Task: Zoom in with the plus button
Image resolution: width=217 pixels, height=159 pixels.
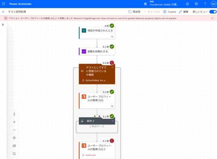Action: point(14,122)
